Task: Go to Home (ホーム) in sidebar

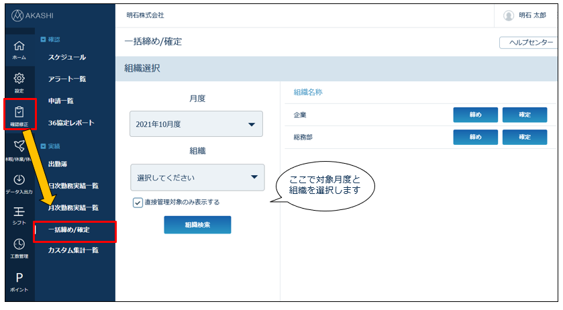Action: pos(19,50)
